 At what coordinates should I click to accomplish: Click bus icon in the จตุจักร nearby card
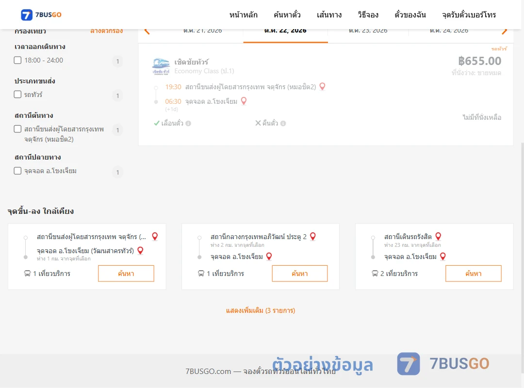click(x=27, y=274)
